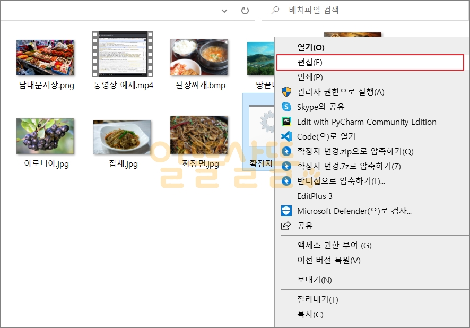
Task: Click the Skype icon in the menu
Action: (x=286, y=107)
